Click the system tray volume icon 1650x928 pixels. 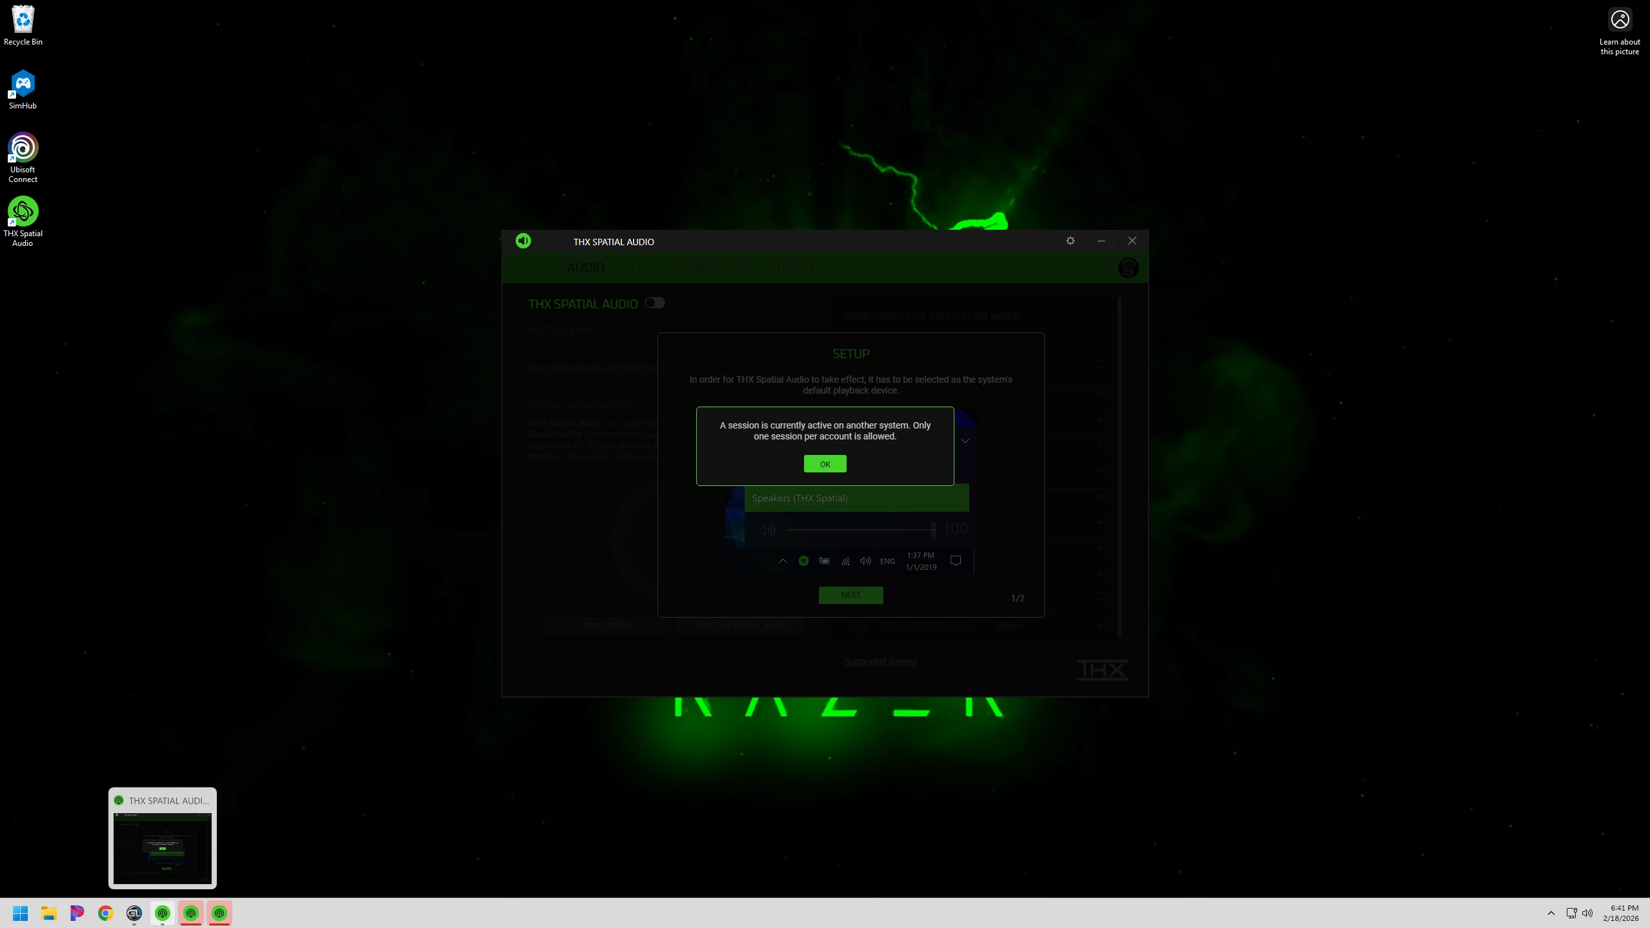coord(1587,913)
